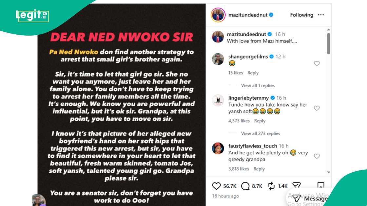367x206 pixels.
Task: Open the three-dot options menu
Action: pos(321,15)
